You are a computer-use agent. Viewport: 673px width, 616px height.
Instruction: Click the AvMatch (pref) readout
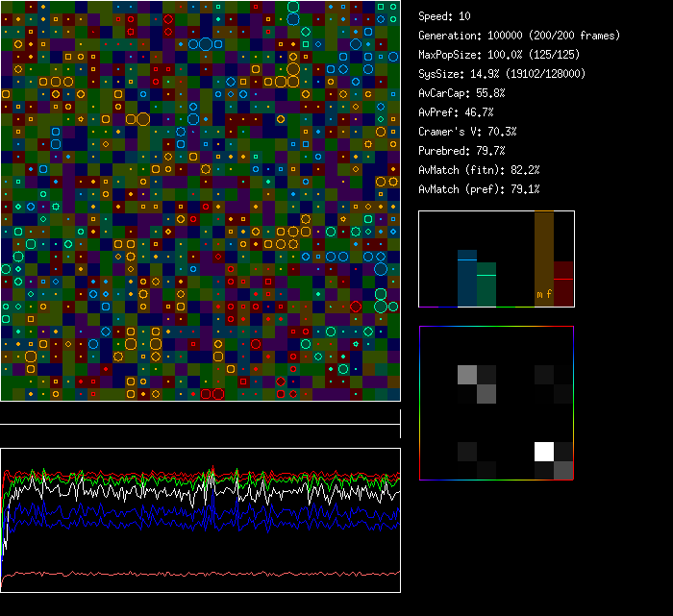coord(479,189)
